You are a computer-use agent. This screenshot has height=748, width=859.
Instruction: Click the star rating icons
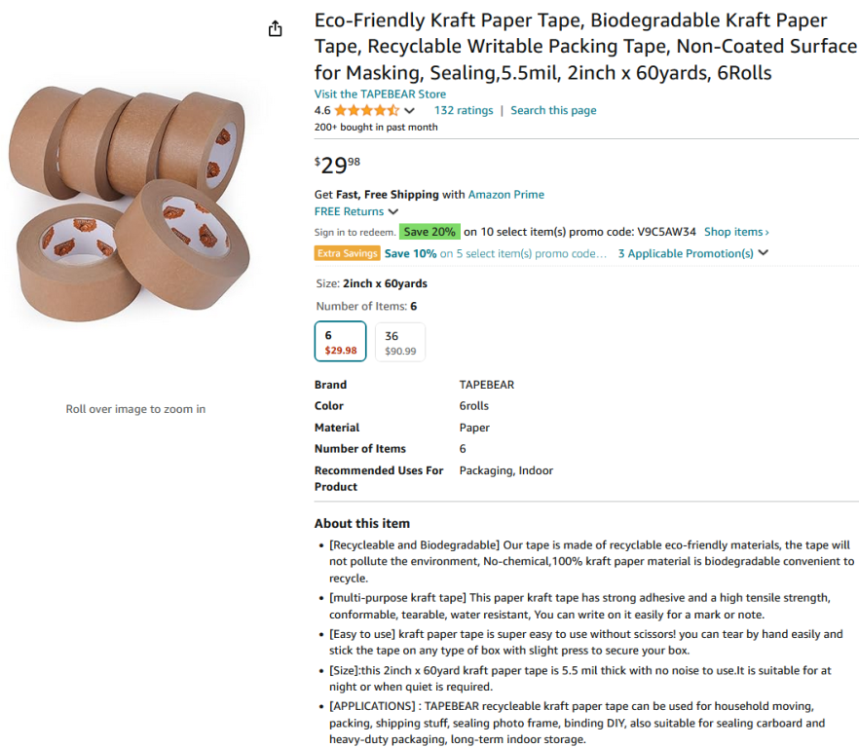(366, 111)
